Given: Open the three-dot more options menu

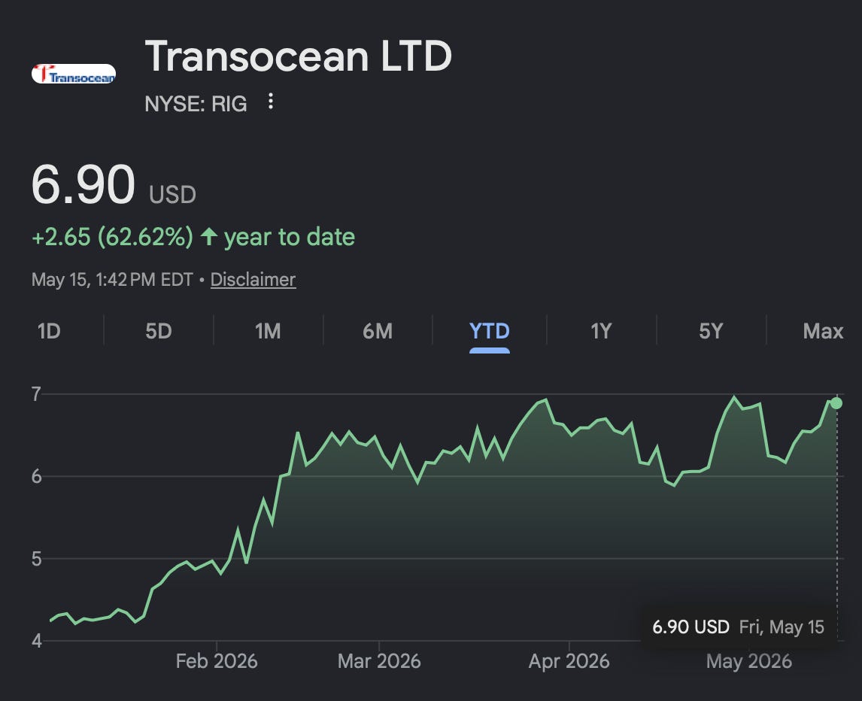Looking at the screenshot, I should [x=271, y=102].
